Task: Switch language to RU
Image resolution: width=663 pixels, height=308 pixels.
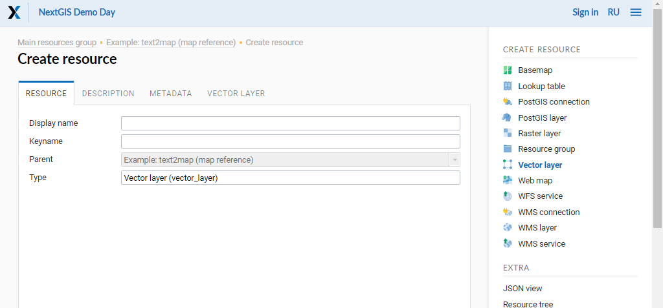Action: [x=614, y=12]
